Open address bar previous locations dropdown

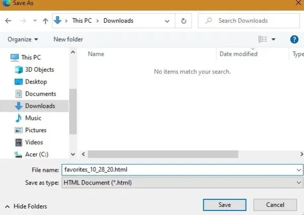167,21
